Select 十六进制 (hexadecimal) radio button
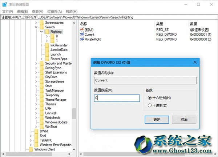218x157 pixels. [150, 98]
